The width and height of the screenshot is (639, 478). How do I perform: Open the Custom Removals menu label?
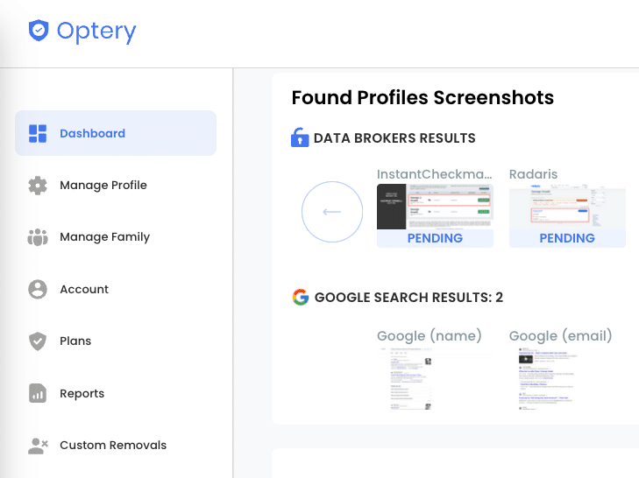pos(113,445)
